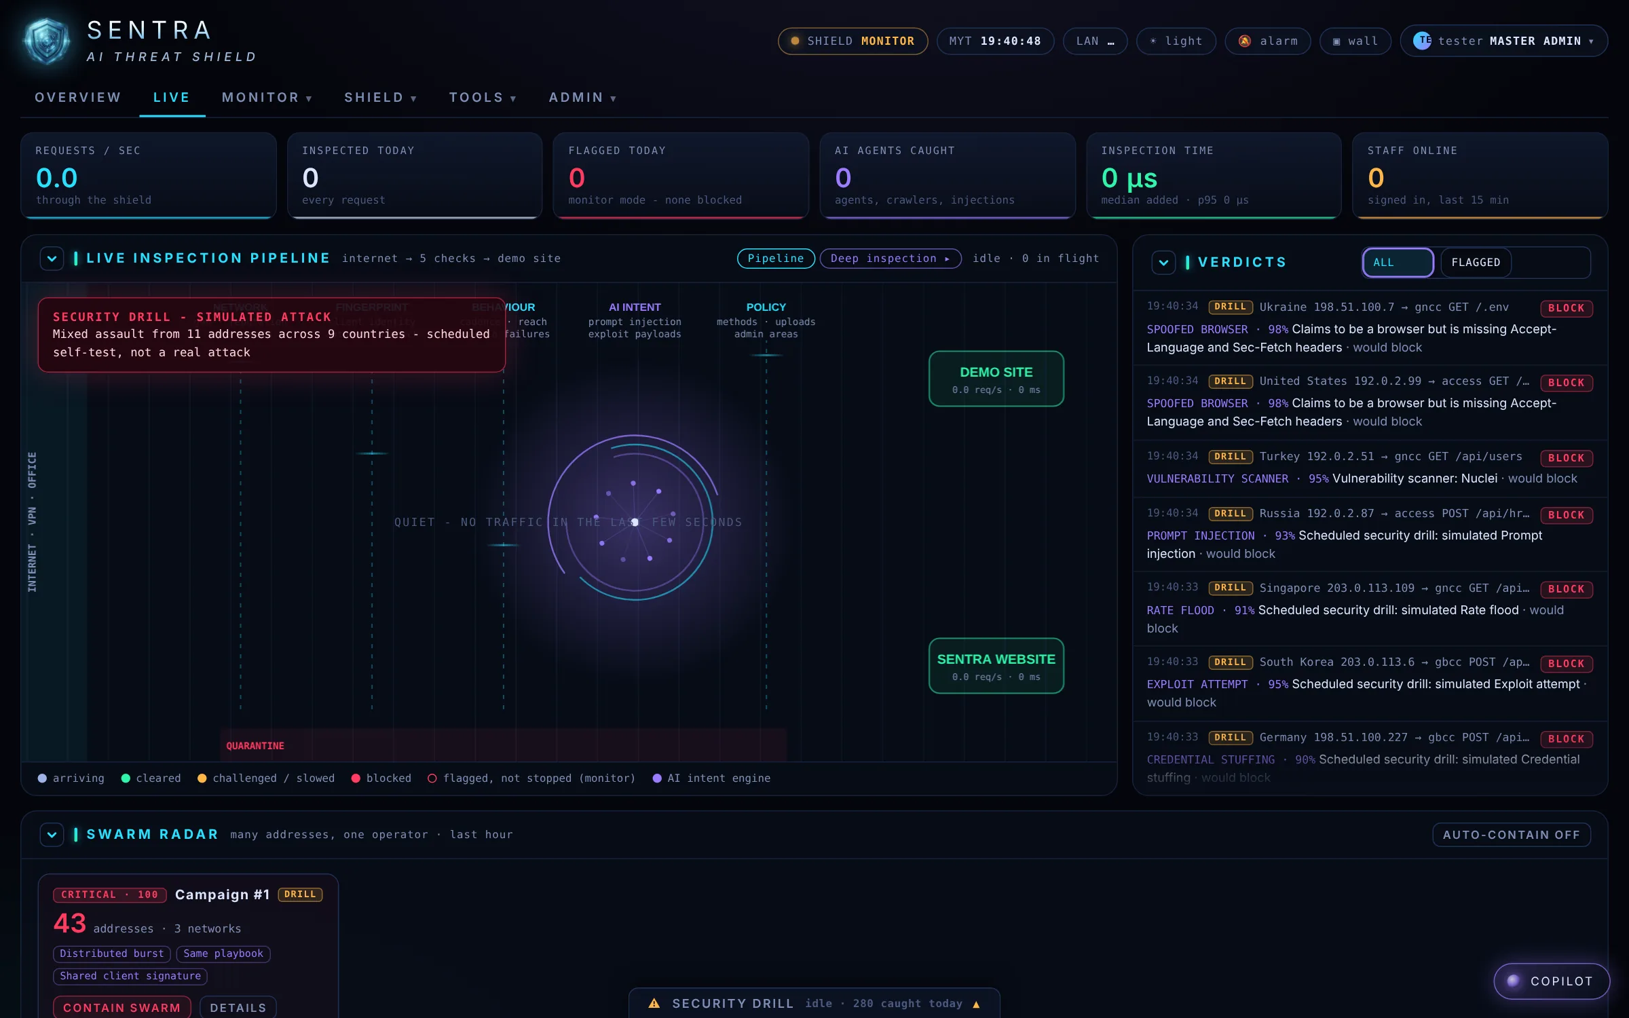Open the Copilot assistant
Image resolution: width=1629 pixels, height=1018 pixels.
pos(1552,981)
